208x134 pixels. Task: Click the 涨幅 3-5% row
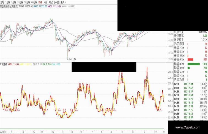(x=190, y=56)
